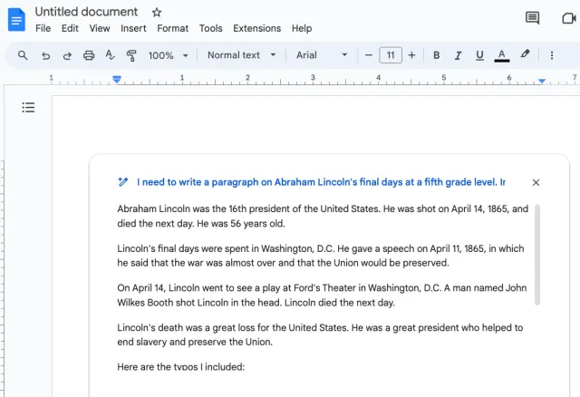Open comment history icon
Screen dimensions: 580x397
[532, 18]
